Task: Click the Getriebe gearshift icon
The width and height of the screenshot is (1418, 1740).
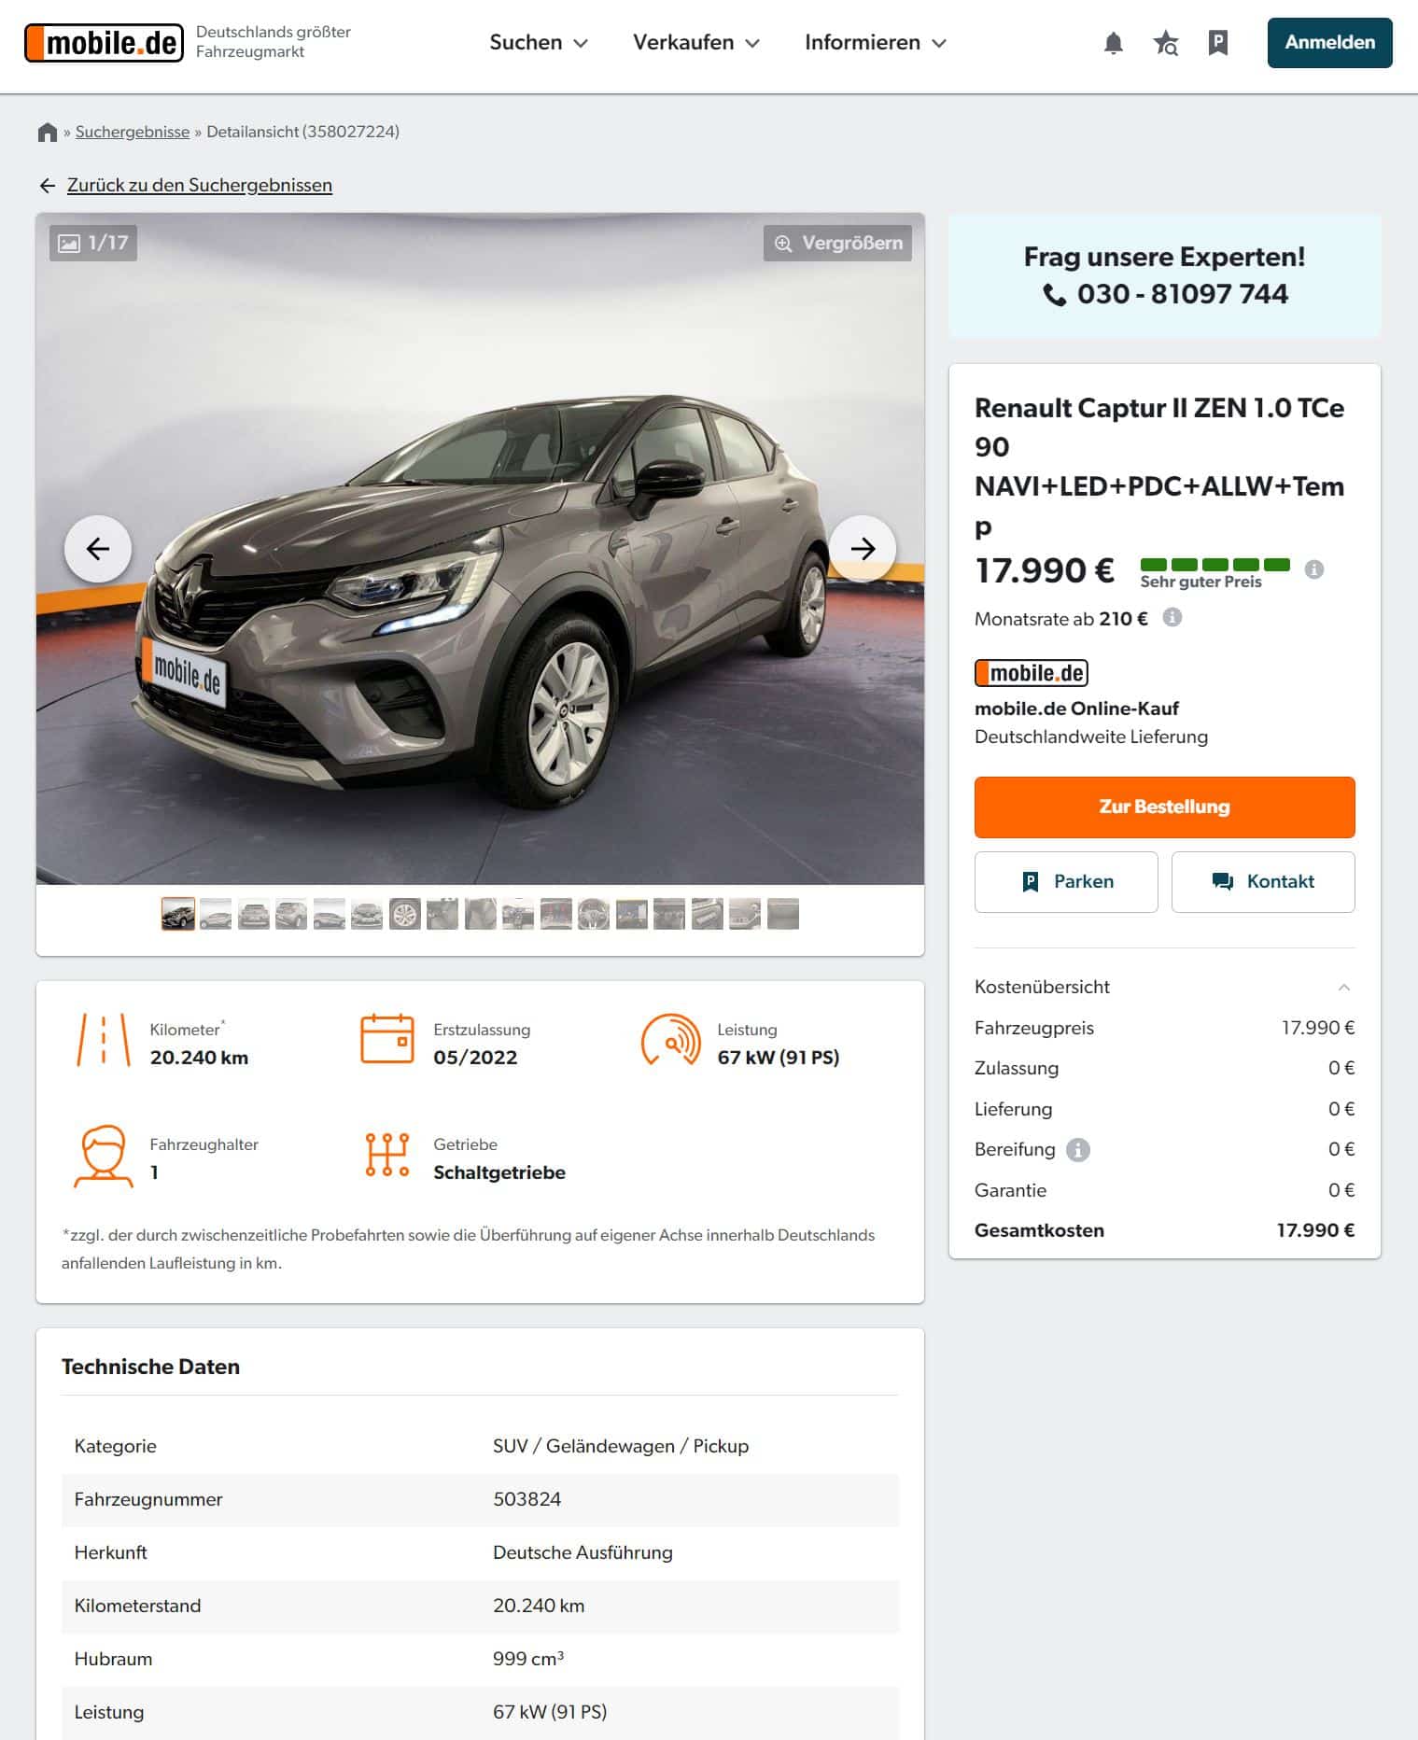Action: [386, 1155]
